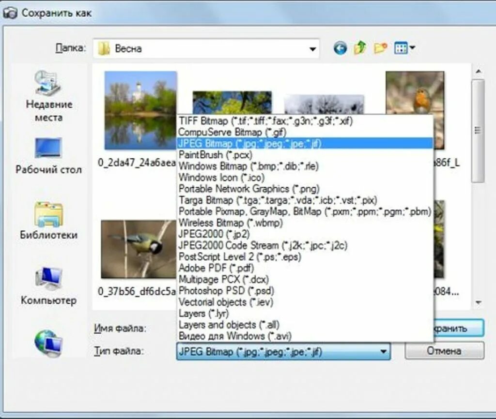Click file name 0_2da47_24a6aea
The height and width of the screenshot is (419, 496).
137,163
